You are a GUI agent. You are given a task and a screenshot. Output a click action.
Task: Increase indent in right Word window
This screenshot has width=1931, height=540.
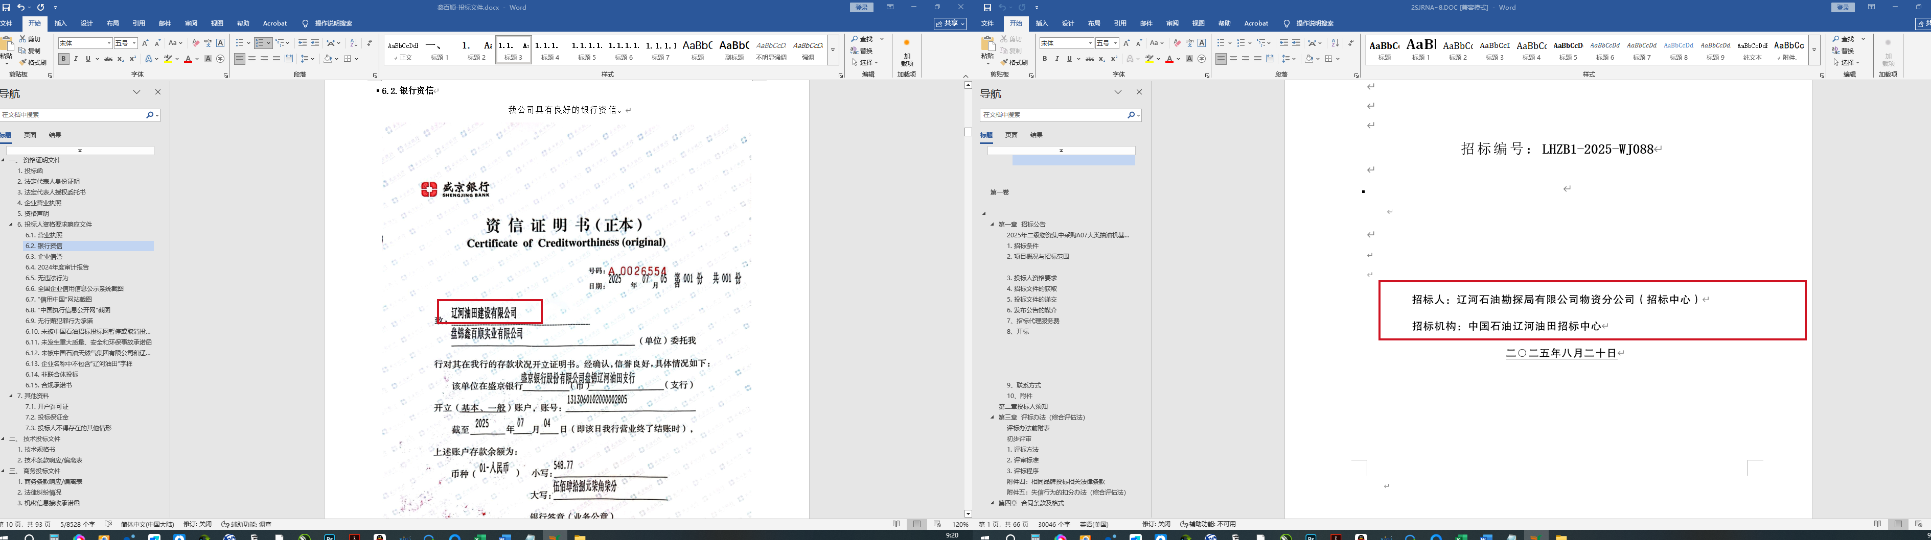click(1296, 43)
